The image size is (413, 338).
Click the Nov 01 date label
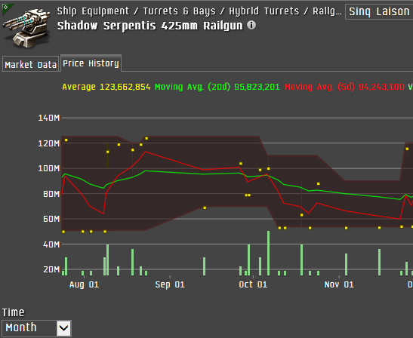click(x=339, y=284)
